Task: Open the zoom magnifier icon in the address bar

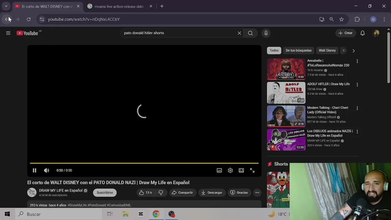Action: (331, 19)
